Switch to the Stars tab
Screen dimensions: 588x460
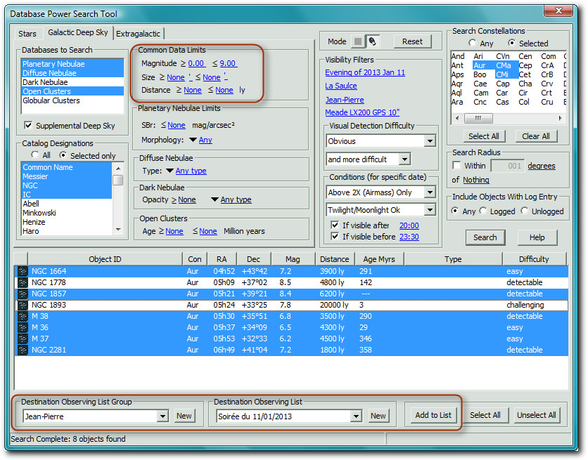27,34
